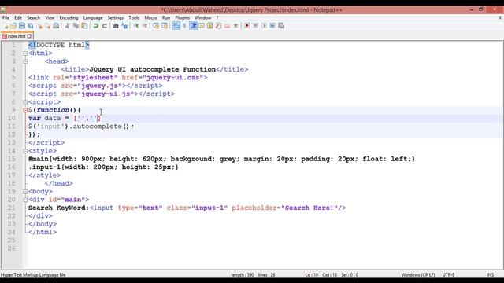Click the 'var data' code on line 10
Viewport: 504px width, 283px height.
click(x=44, y=119)
